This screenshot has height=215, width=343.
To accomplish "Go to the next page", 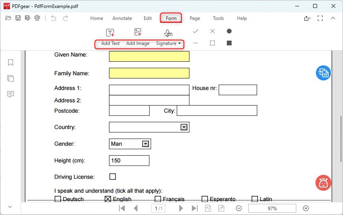I will click(x=181, y=208).
